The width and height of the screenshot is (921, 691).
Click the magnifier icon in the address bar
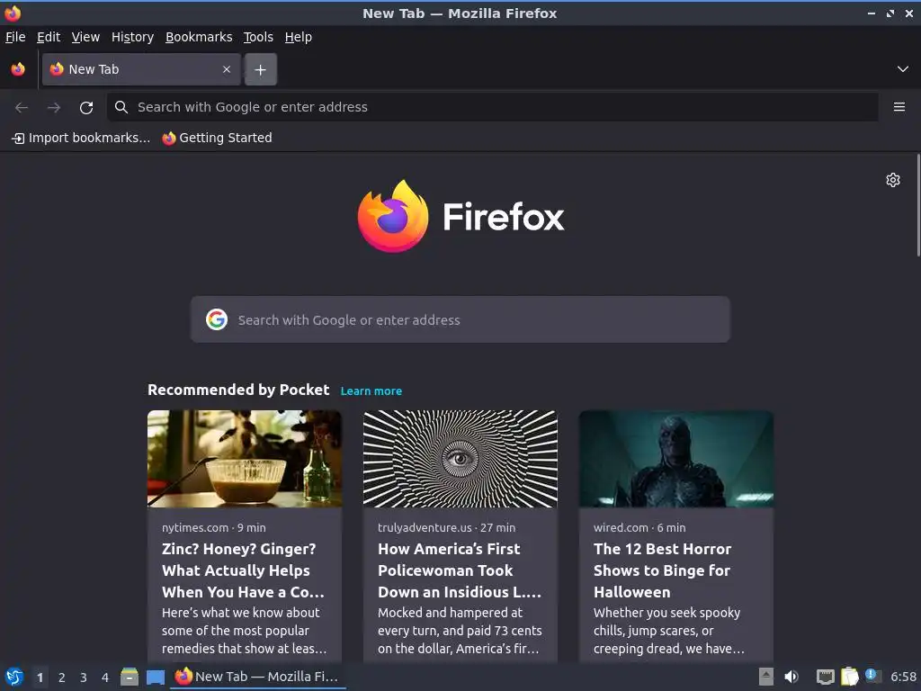(x=121, y=107)
